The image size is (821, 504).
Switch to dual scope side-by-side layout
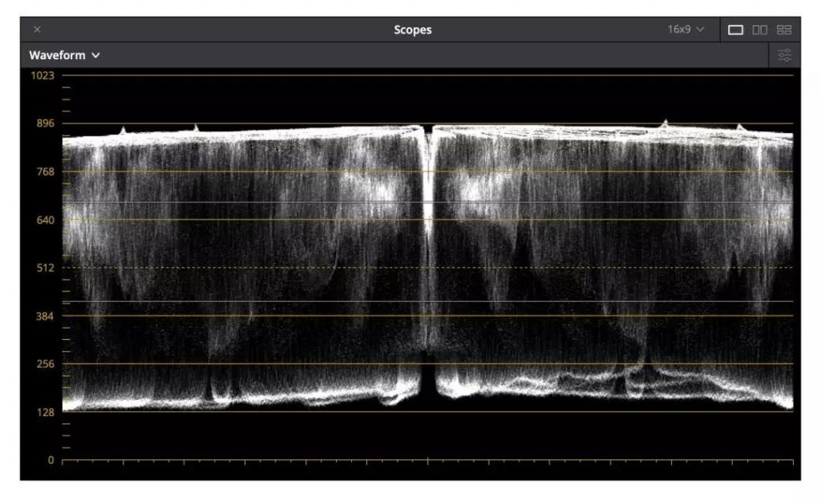pos(759,30)
